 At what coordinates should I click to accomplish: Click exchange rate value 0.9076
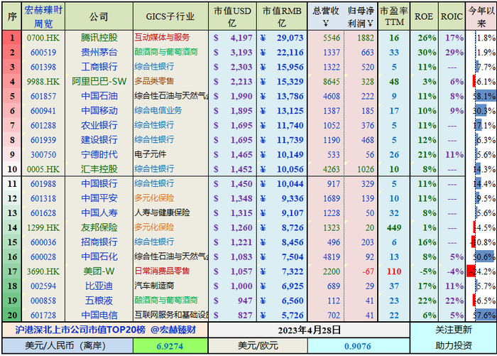click(x=359, y=346)
